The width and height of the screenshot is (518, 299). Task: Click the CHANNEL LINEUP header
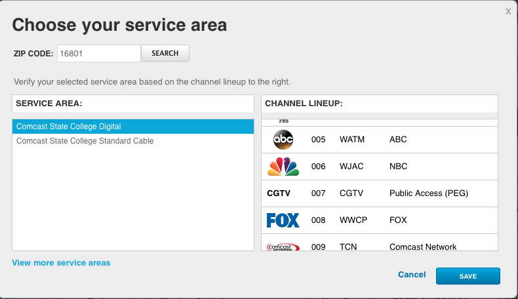(304, 104)
